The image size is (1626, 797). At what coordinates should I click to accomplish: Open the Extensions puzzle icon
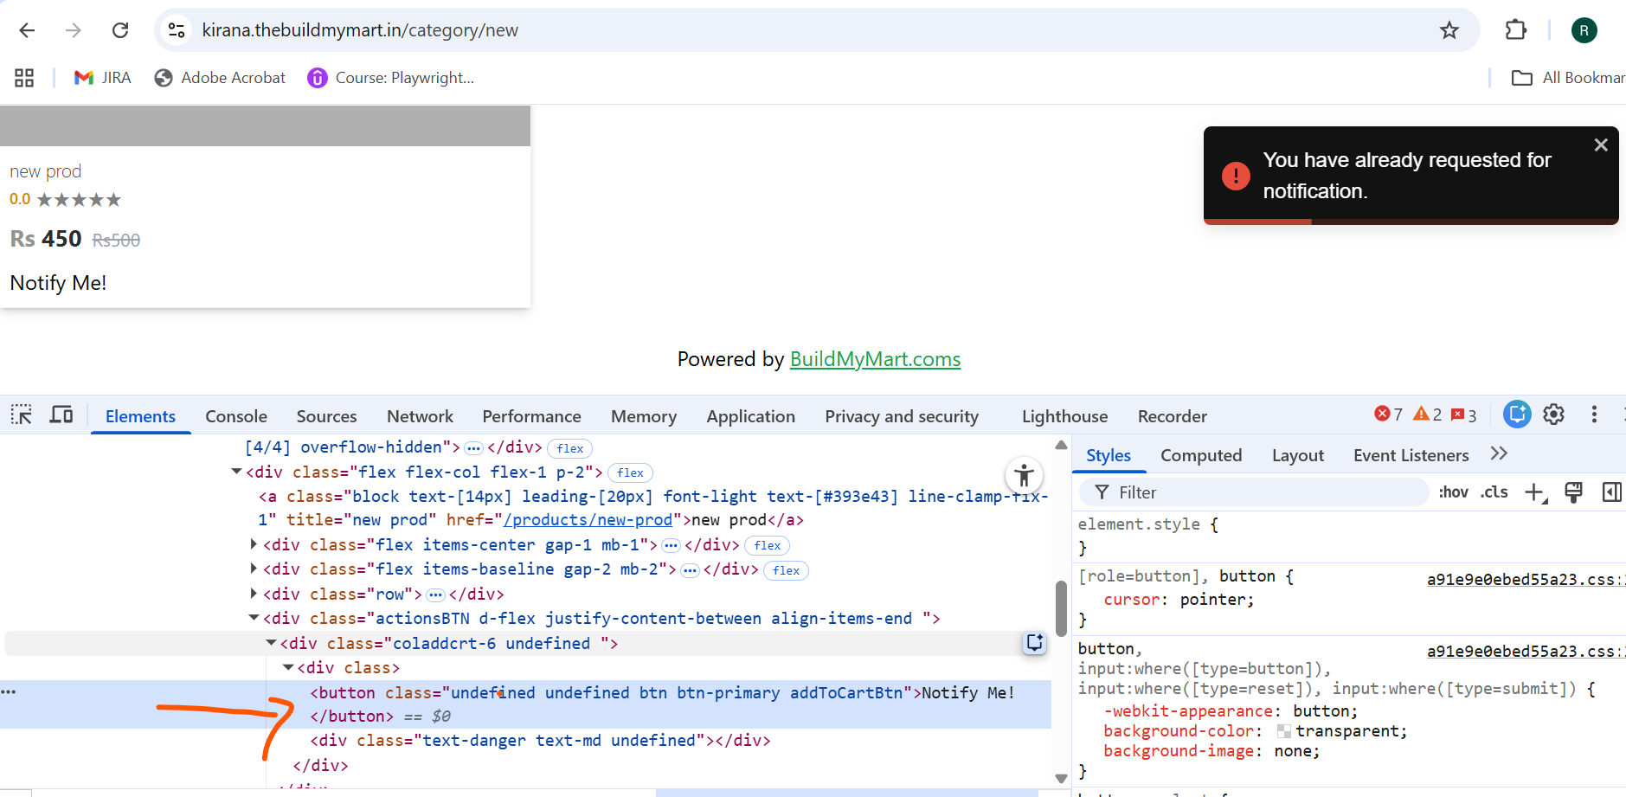click(x=1516, y=30)
